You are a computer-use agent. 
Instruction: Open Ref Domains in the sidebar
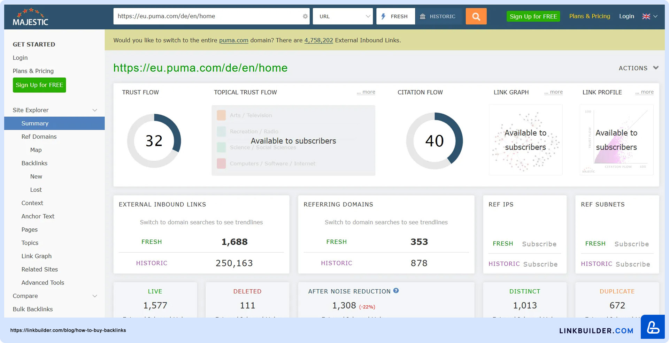click(39, 137)
